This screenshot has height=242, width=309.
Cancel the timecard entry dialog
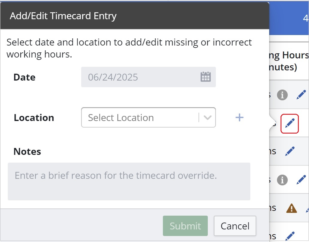click(235, 226)
